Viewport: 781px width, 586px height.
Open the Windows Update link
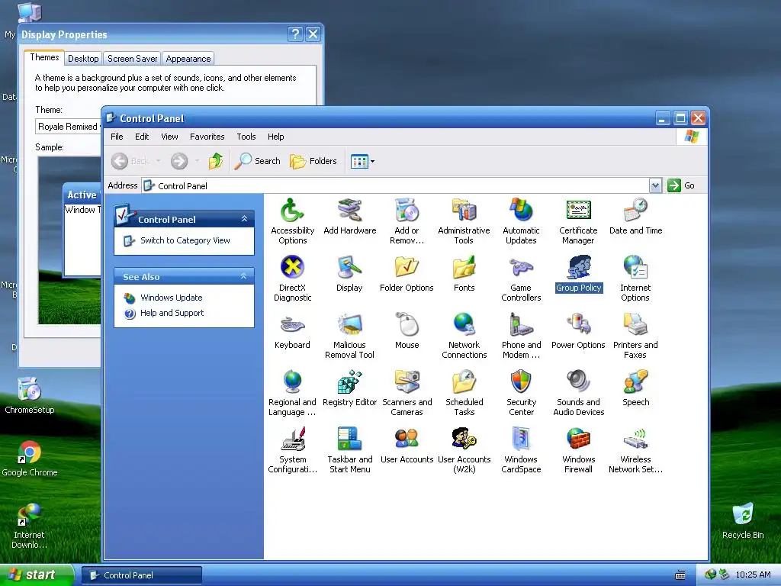click(x=172, y=298)
